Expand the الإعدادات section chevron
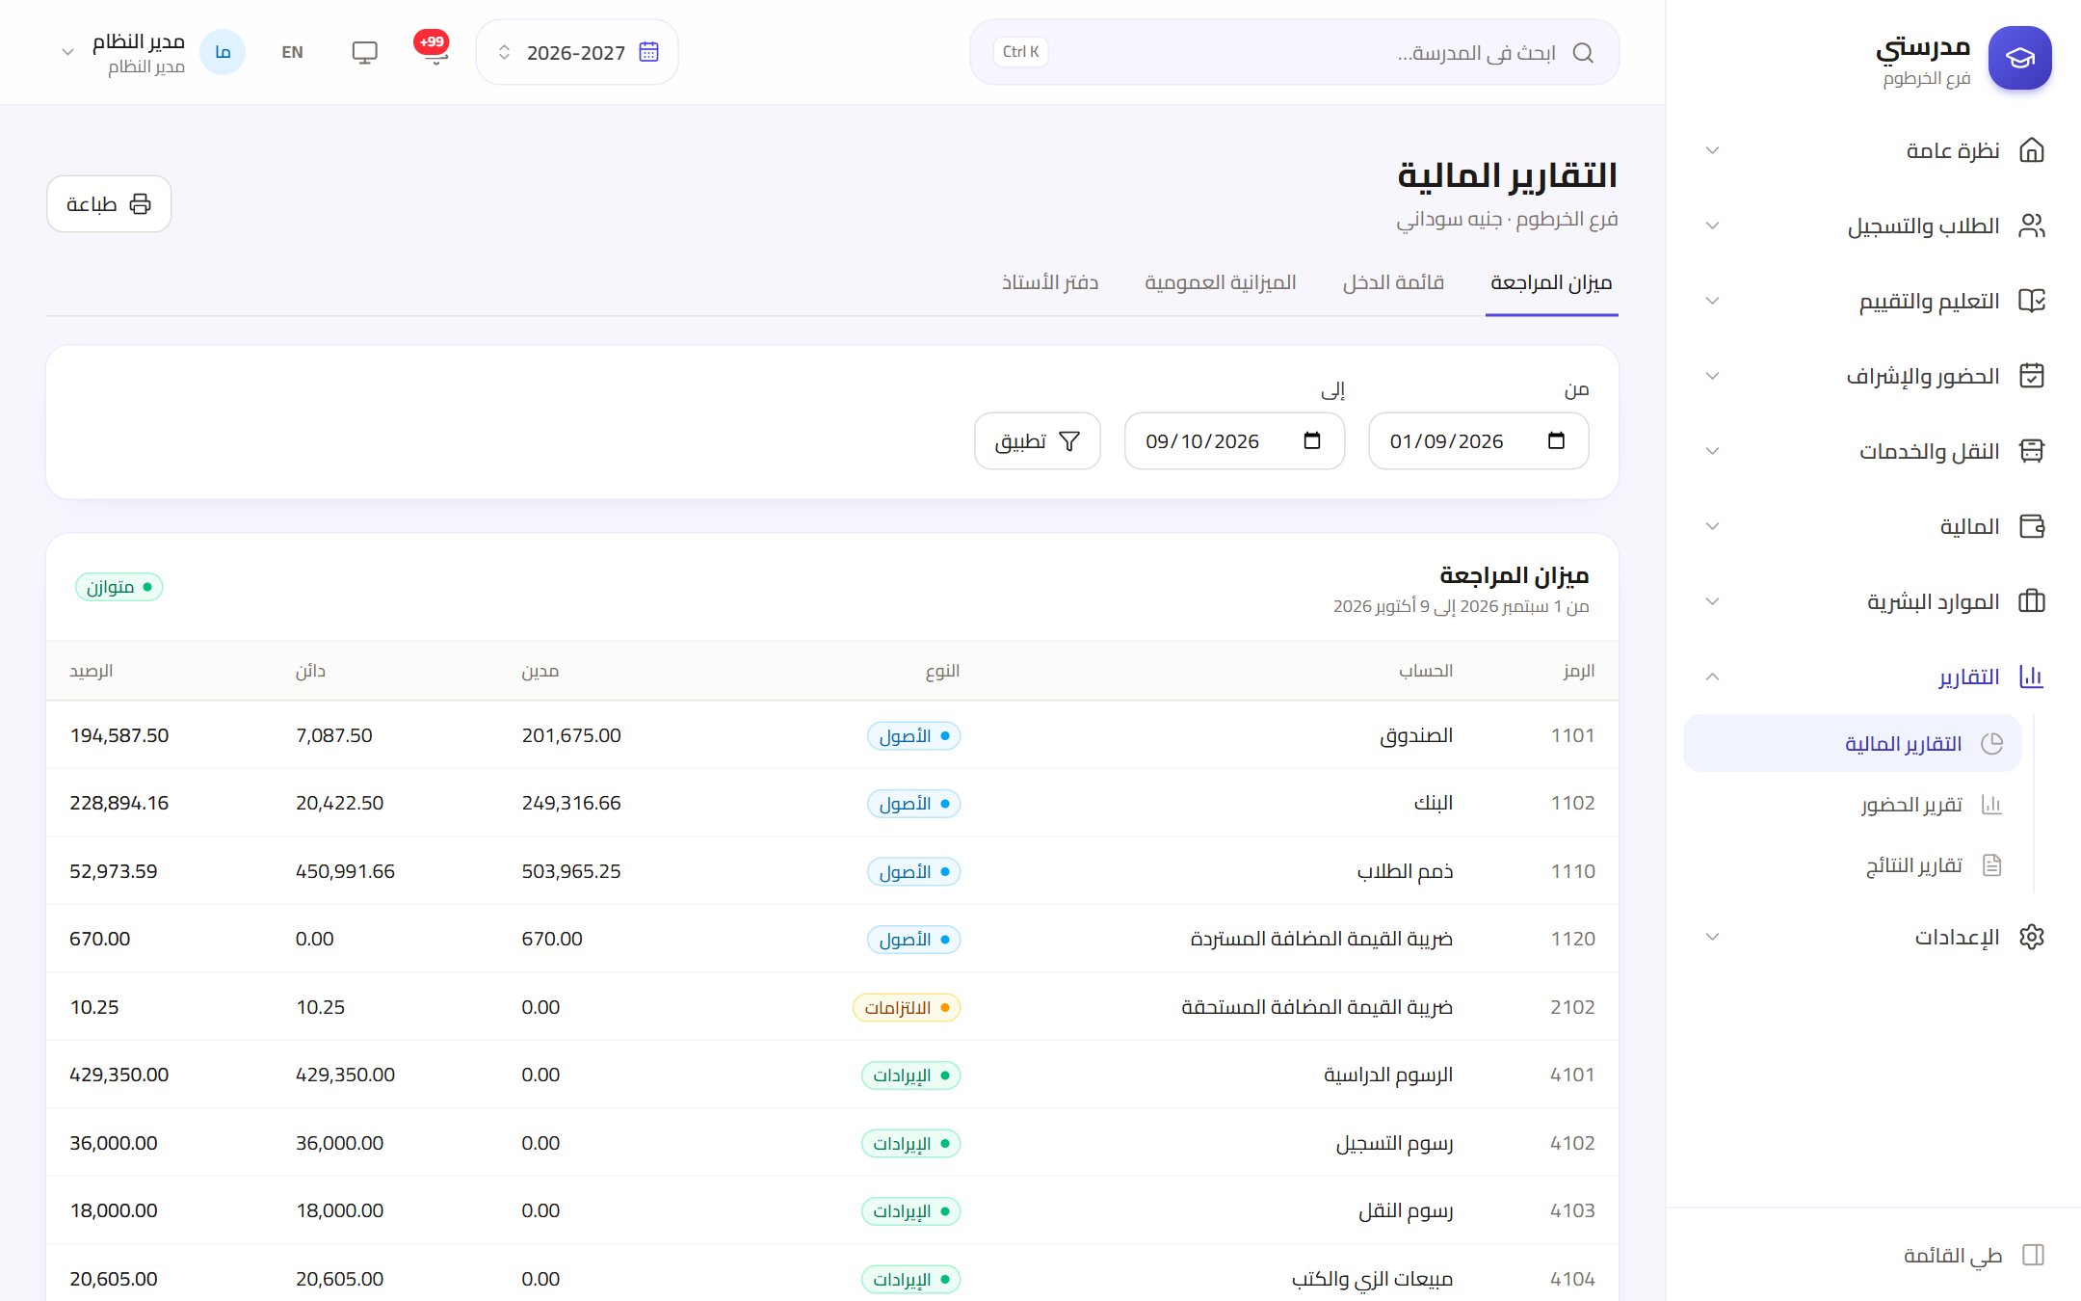 (1712, 937)
